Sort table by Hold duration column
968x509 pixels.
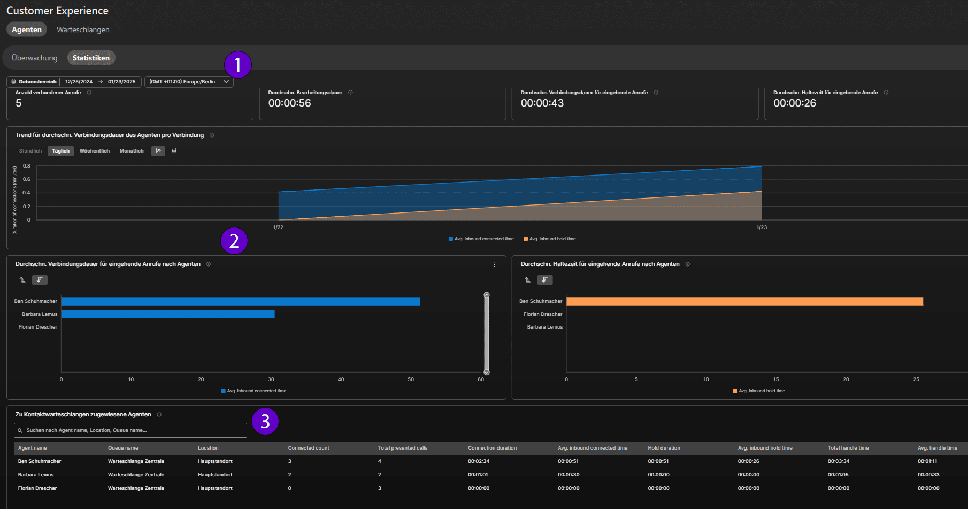pyautogui.click(x=664, y=448)
